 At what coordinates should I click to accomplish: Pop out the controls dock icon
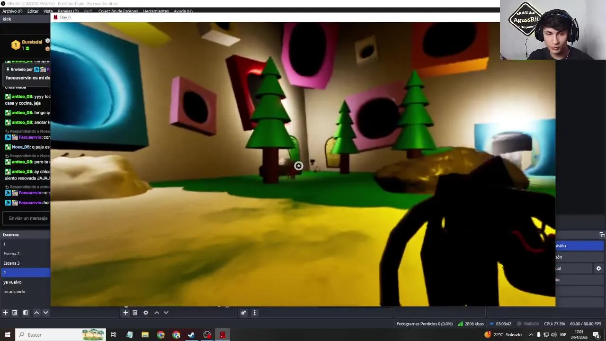tap(602, 234)
